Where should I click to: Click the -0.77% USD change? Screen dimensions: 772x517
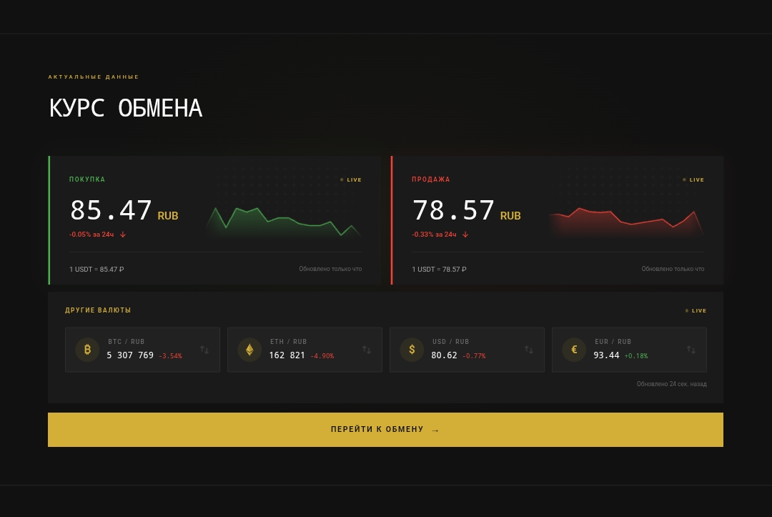[474, 356]
